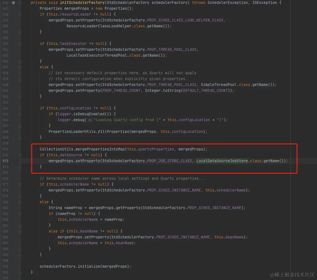Collapse the taskExecutor if-block fold on line 553
Image resolution: width=317 pixels, height=280 pixels.
[20, 44]
